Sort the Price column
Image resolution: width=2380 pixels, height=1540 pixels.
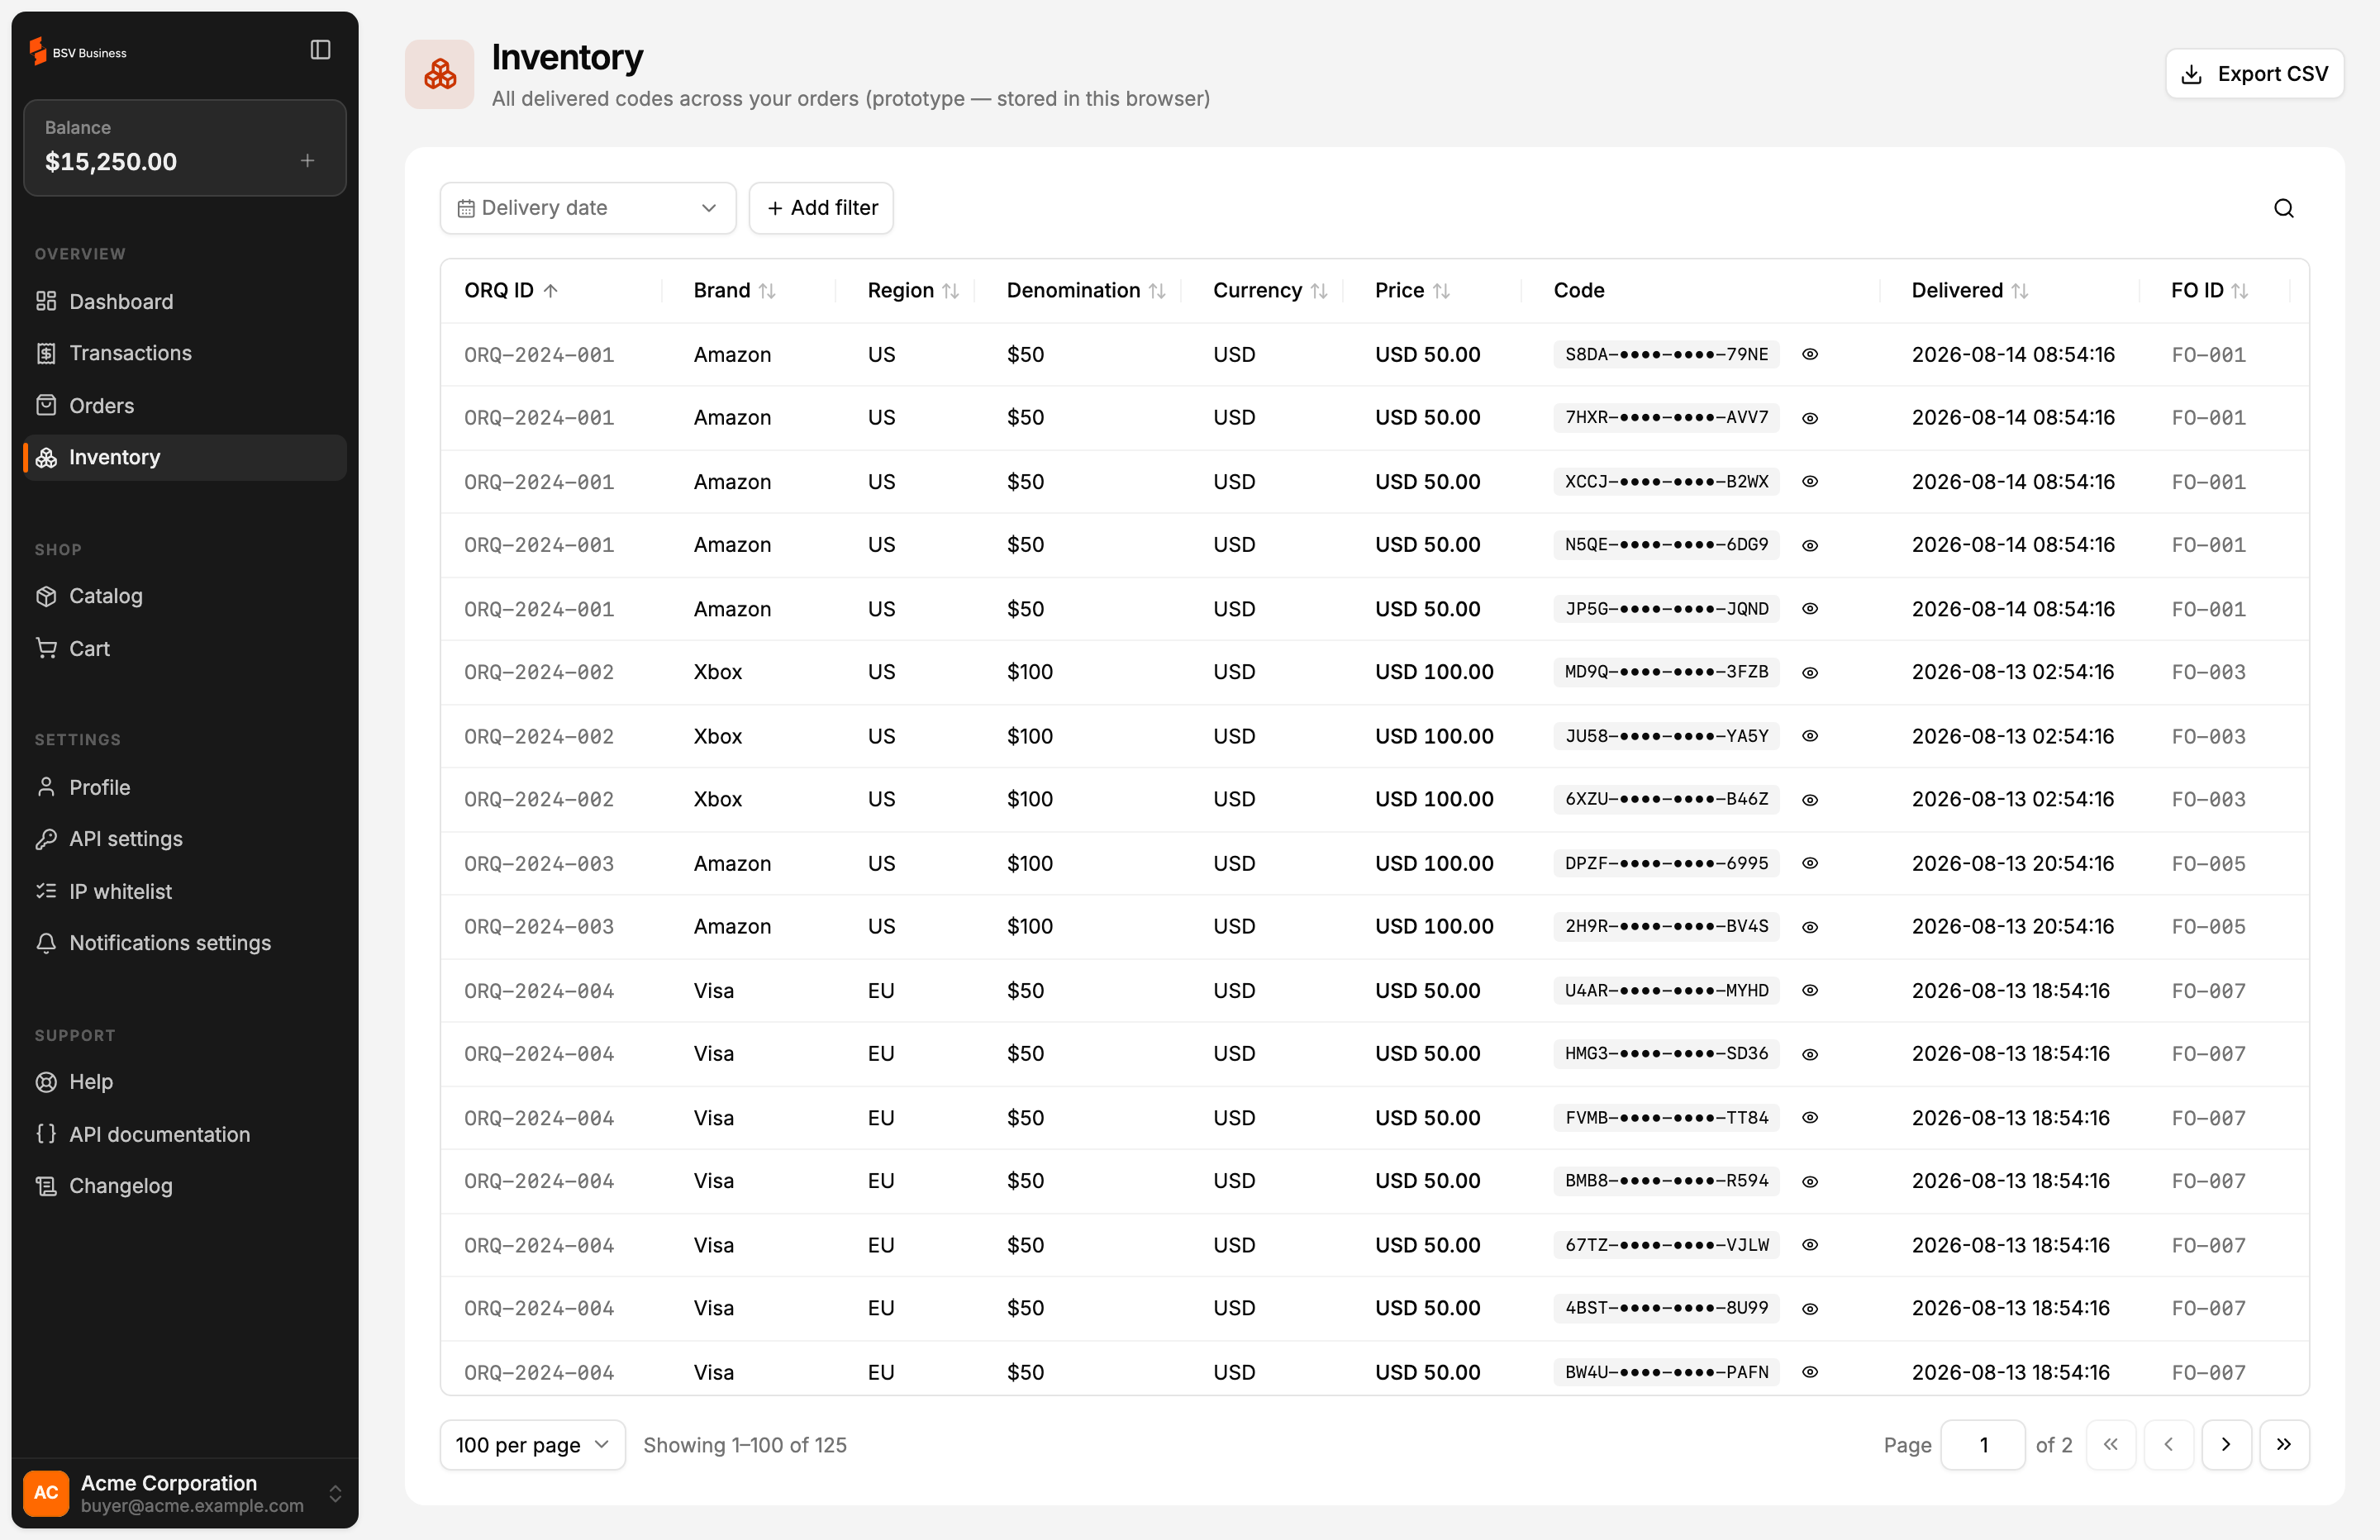(1441, 291)
